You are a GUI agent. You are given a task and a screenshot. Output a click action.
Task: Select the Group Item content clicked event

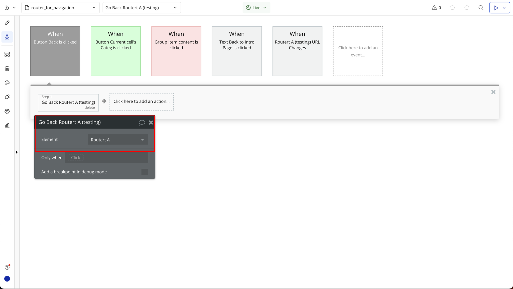tap(176, 51)
